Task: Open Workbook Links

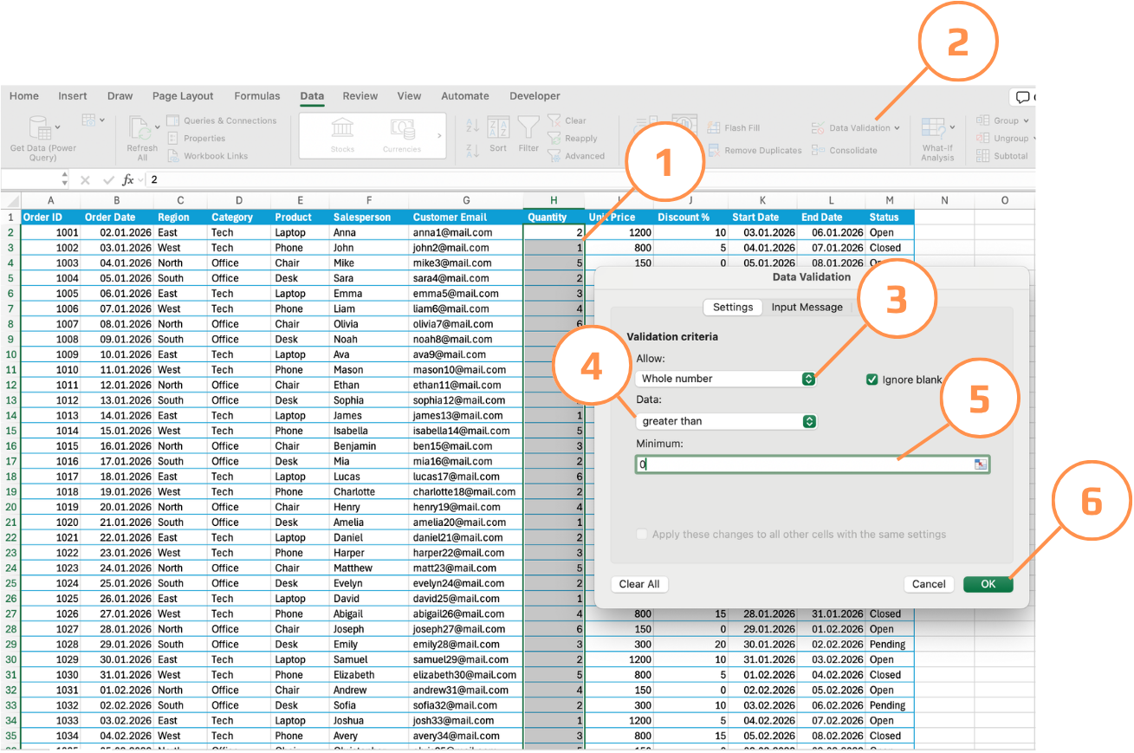Action: [x=206, y=156]
